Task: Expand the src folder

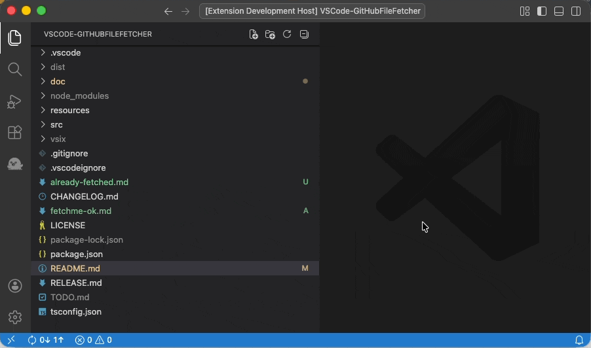Action: [56, 124]
